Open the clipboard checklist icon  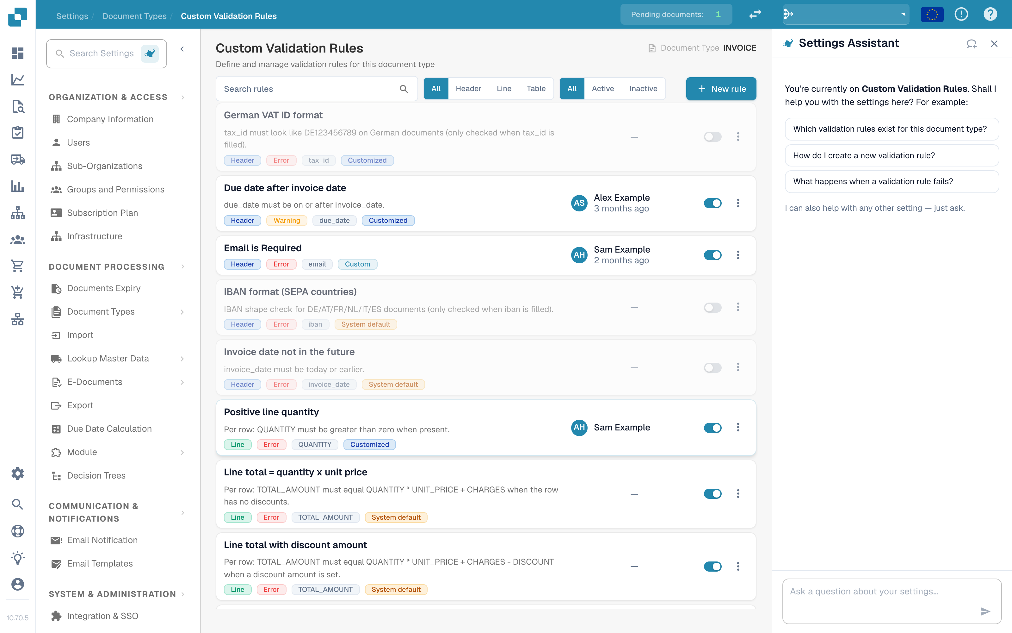pyautogui.click(x=18, y=133)
